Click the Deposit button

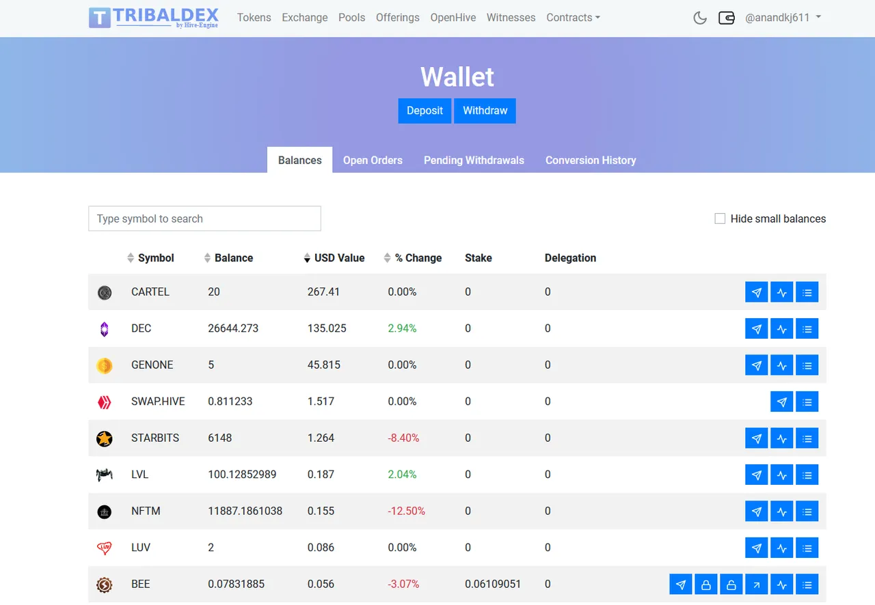click(425, 111)
